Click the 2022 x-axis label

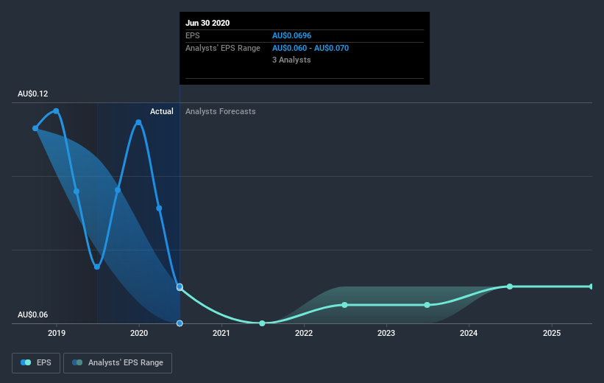coord(304,333)
